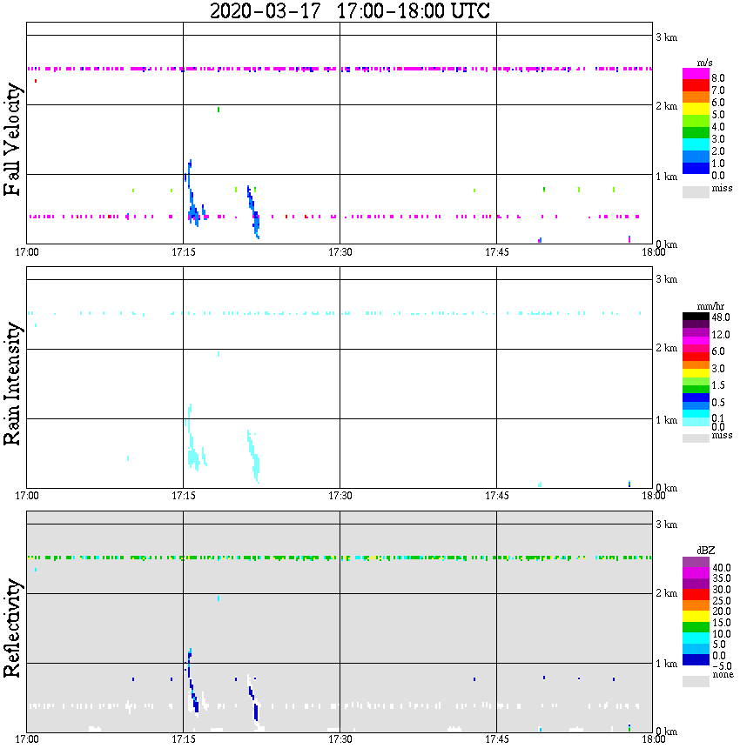Viewport: 740px width, 755px height.
Task: Click the dBZ unit label
Action: pyautogui.click(x=706, y=551)
